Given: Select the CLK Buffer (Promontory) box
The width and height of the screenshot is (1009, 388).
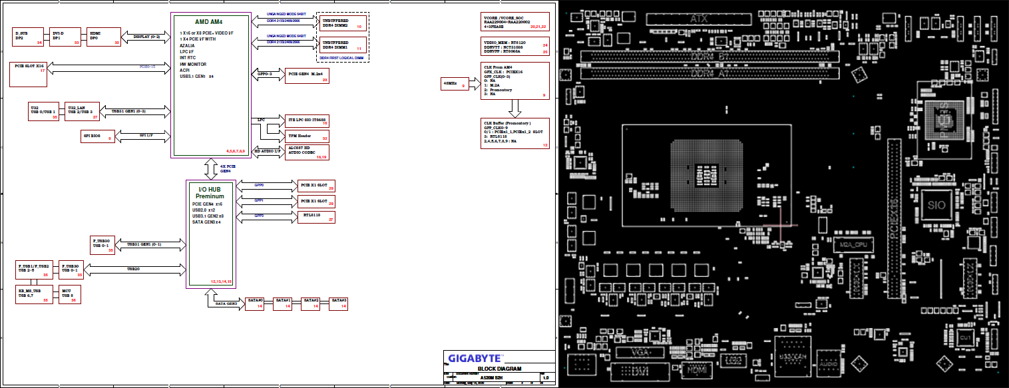Looking at the screenshot, I should coord(515,133).
